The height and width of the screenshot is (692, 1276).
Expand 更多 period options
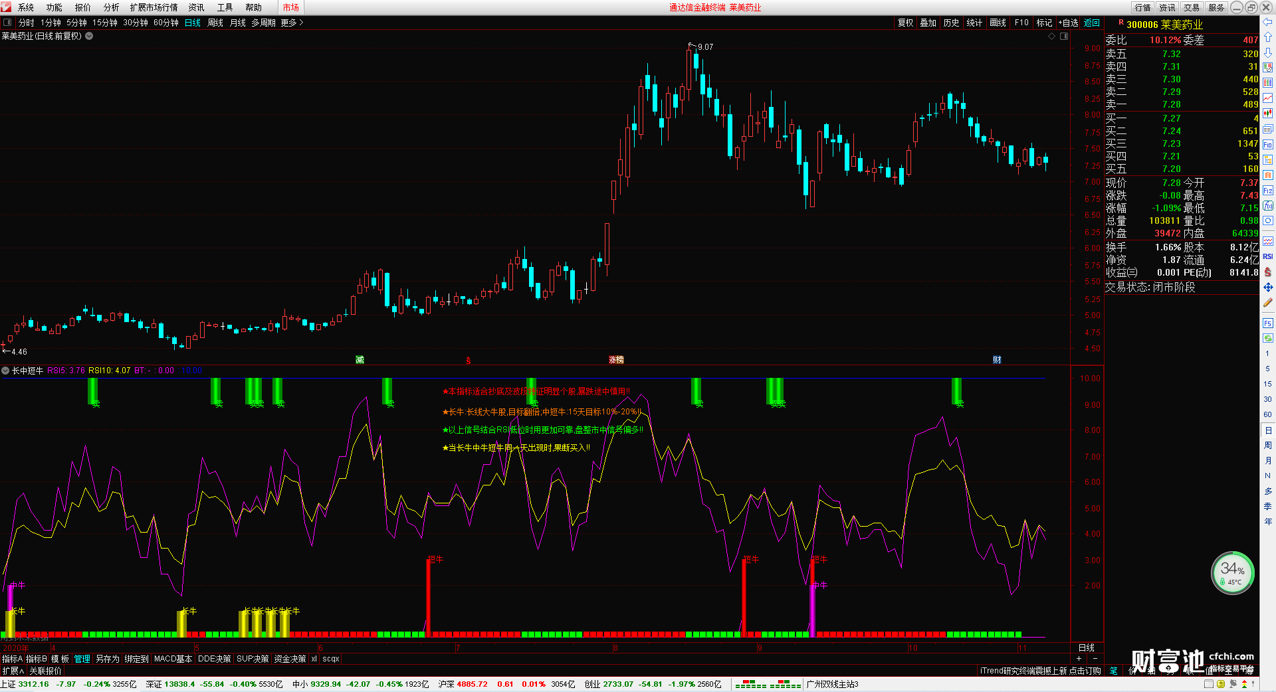coord(292,23)
